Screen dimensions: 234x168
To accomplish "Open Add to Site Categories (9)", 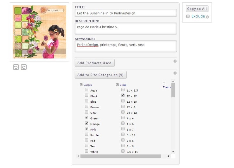I will [x=101, y=75].
